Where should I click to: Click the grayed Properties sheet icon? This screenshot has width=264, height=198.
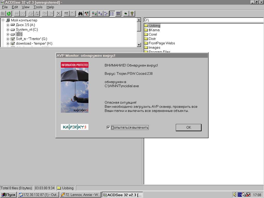pos(72,14)
